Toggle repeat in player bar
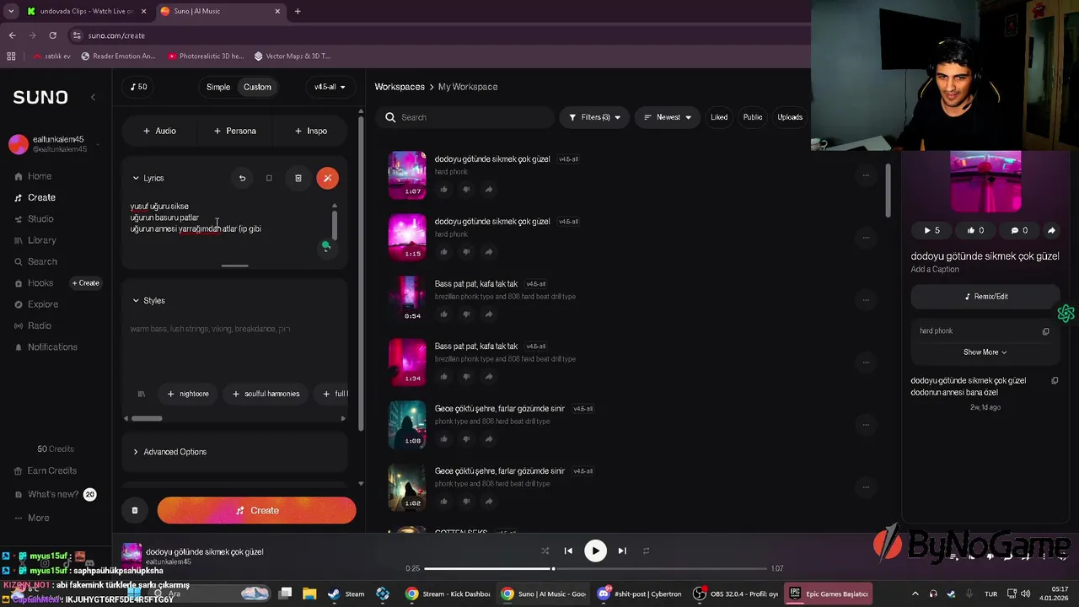1079x607 pixels. (646, 551)
